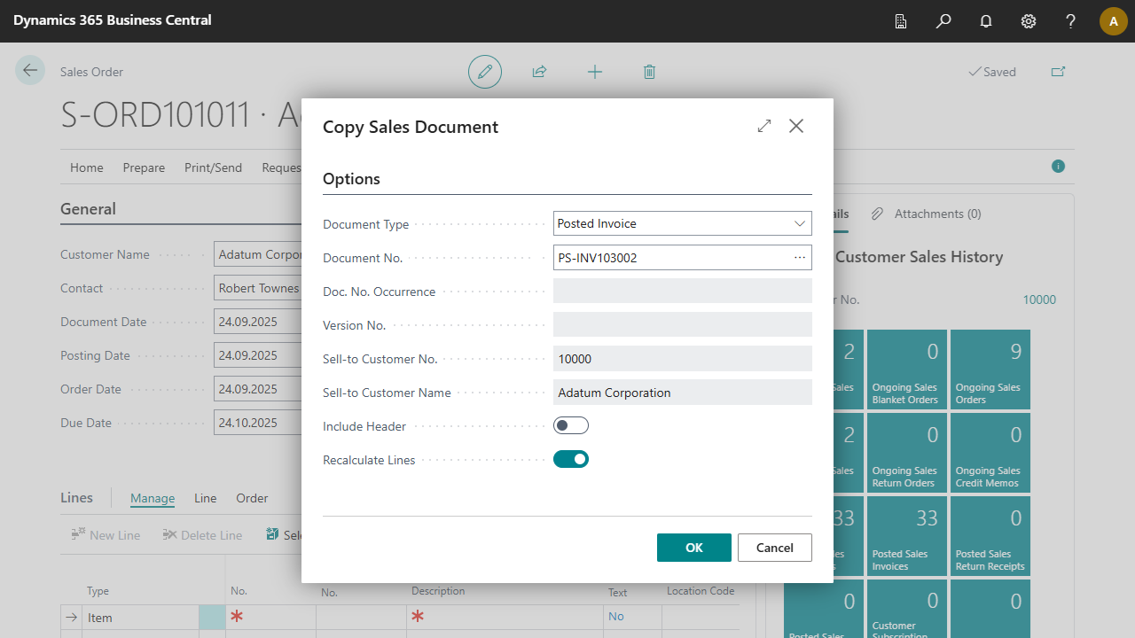Viewport: 1135px width, 638px height.
Task: Click the search magnifier icon in header
Action: pos(943,21)
